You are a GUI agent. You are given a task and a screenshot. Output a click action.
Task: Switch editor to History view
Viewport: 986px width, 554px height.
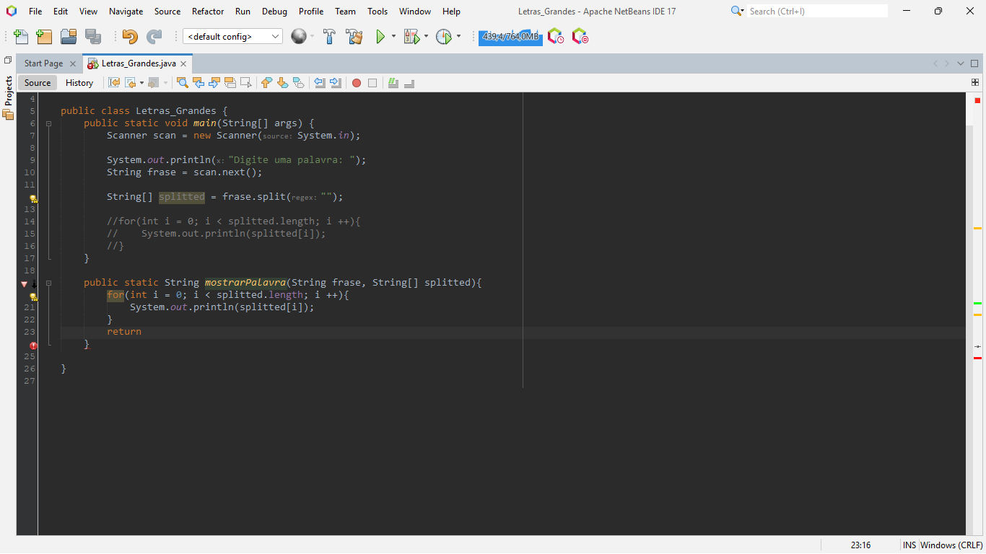pyautogui.click(x=79, y=83)
